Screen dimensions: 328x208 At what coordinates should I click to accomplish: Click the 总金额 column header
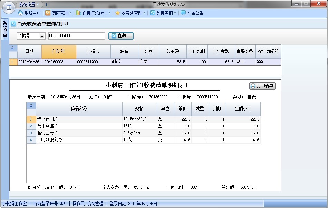tap(173, 51)
